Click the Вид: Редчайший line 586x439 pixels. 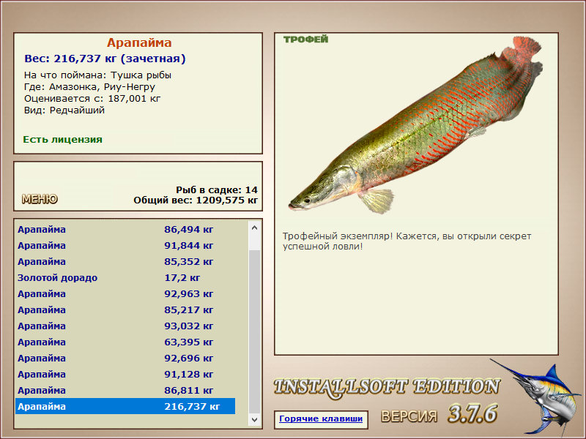coord(64,110)
